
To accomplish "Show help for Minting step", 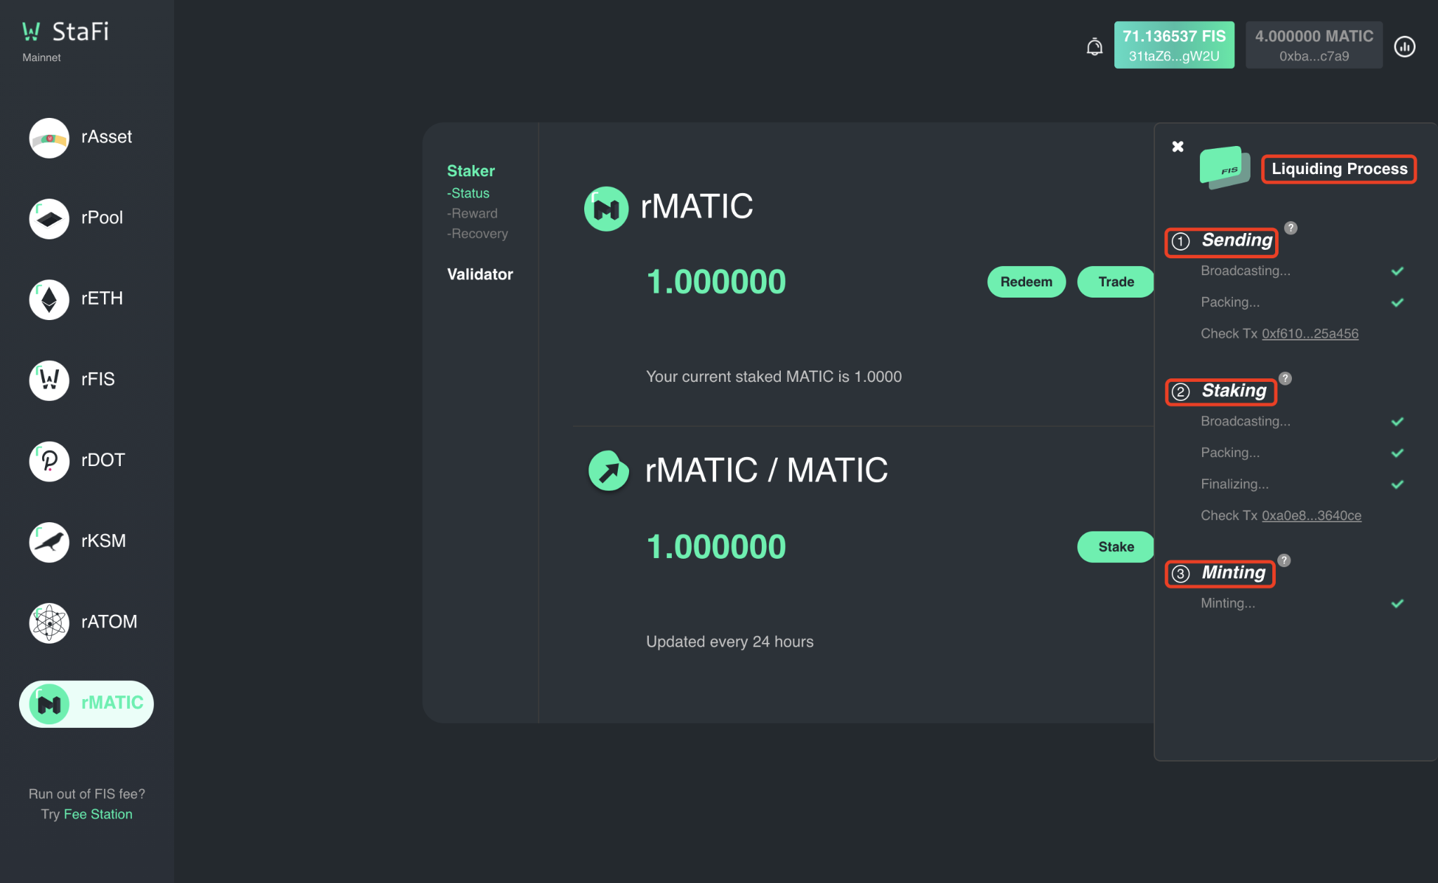I will pos(1284,560).
